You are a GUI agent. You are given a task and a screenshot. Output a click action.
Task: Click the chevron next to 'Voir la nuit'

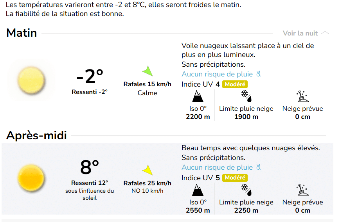(325, 33)
